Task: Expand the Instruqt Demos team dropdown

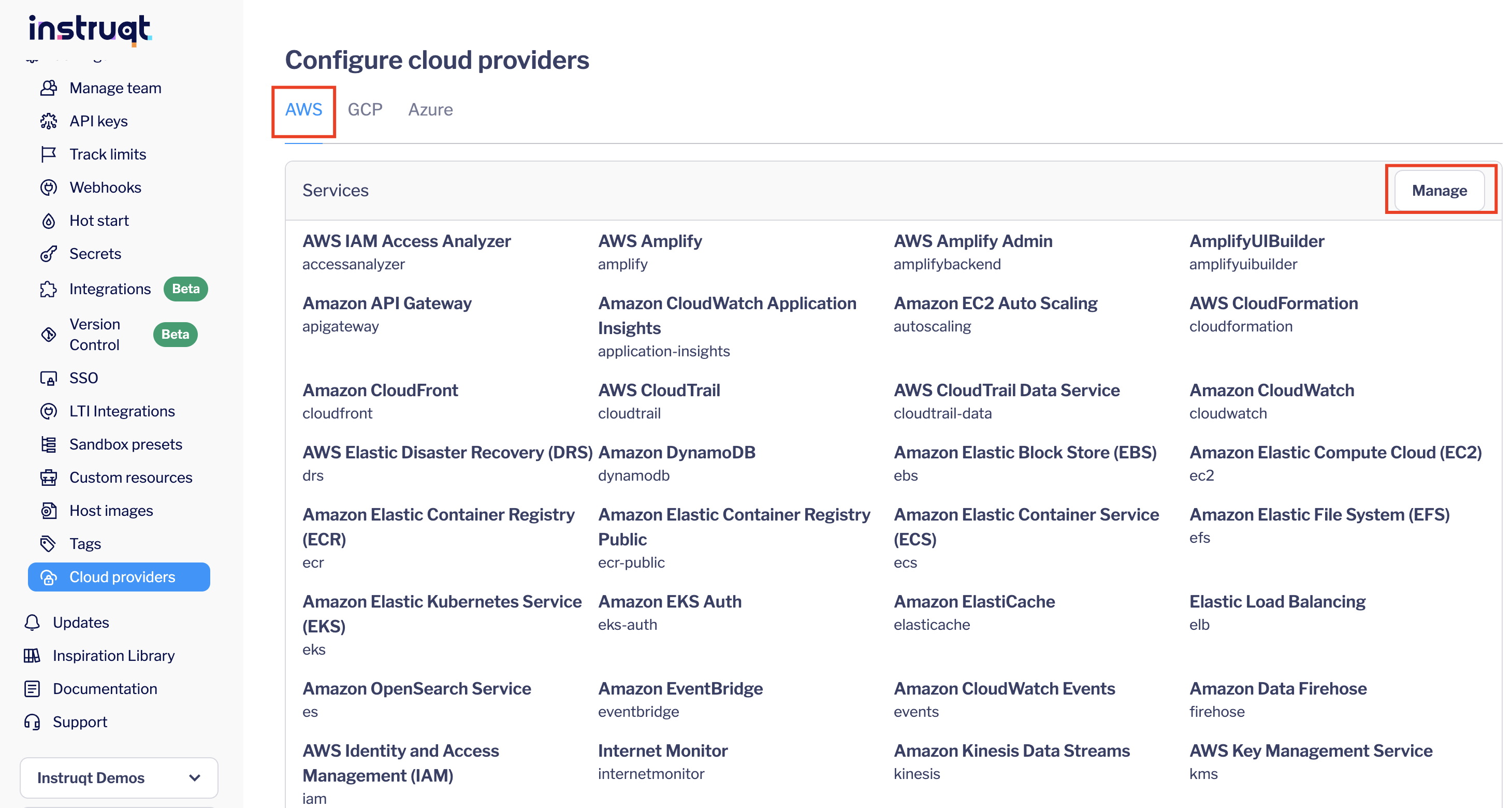Action: coord(119,777)
